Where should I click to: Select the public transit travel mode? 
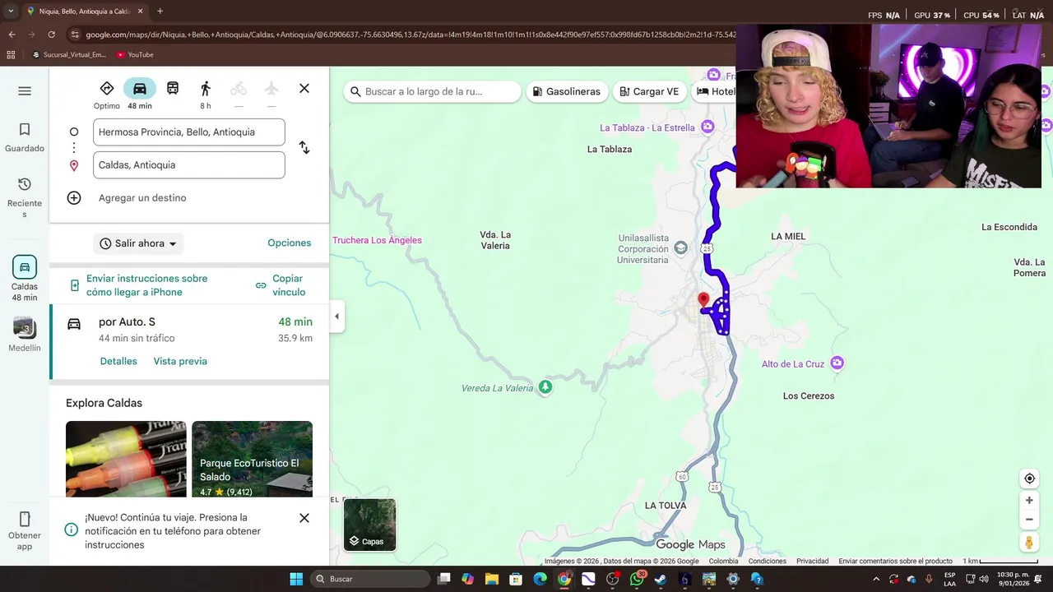pyautogui.click(x=173, y=89)
